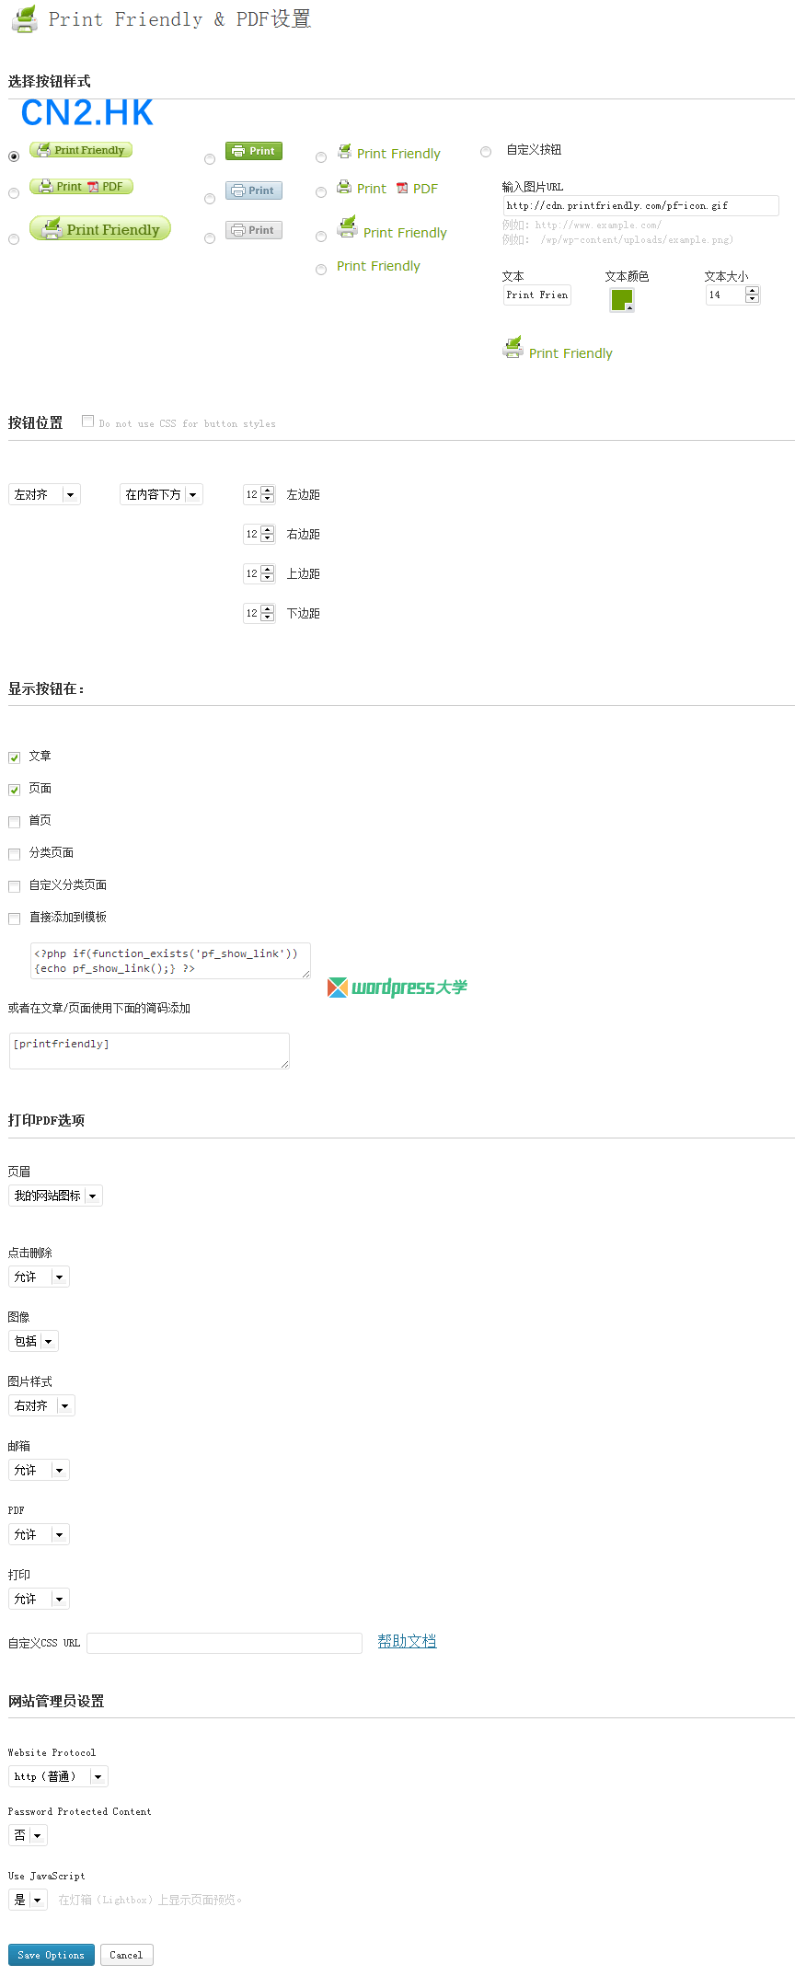Open the 帮助文档 link
795x1976 pixels.
click(407, 1641)
